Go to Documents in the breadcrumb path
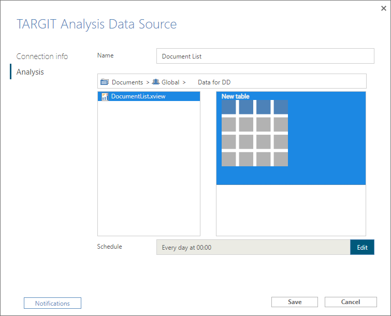391x316 pixels. [x=127, y=82]
